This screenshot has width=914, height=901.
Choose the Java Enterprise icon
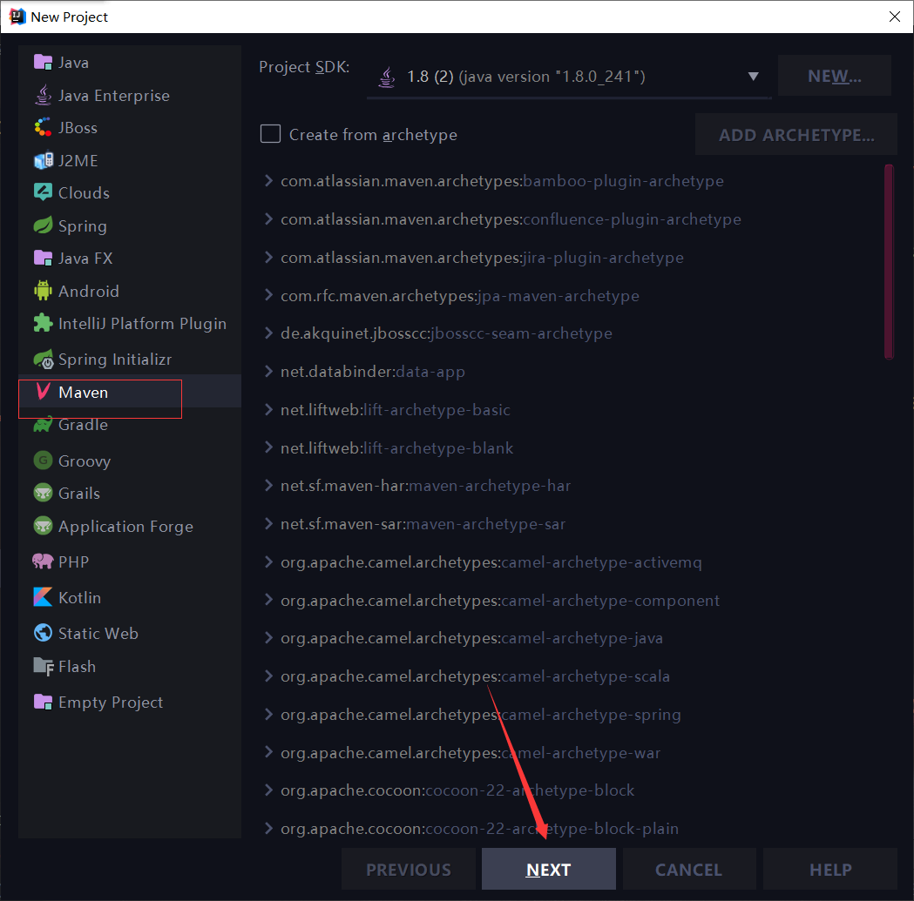click(44, 95)
